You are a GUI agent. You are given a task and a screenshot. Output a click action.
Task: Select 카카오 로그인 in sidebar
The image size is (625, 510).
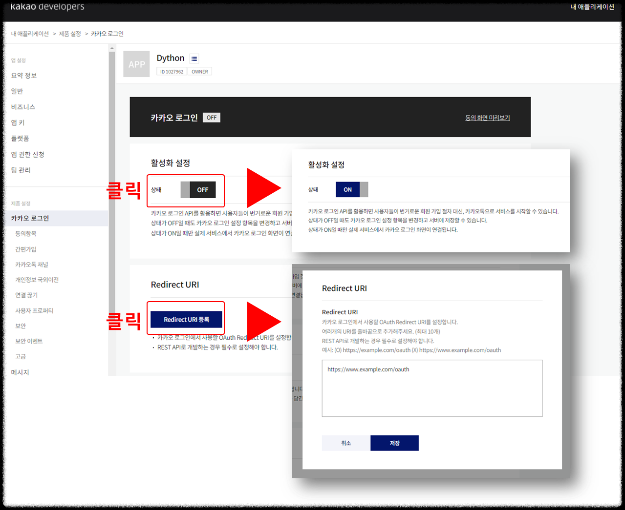pos(56,218)
